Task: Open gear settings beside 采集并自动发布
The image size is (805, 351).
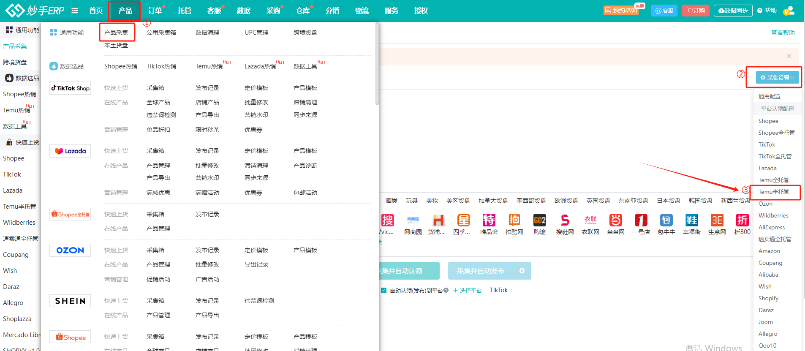Action: 522,271
